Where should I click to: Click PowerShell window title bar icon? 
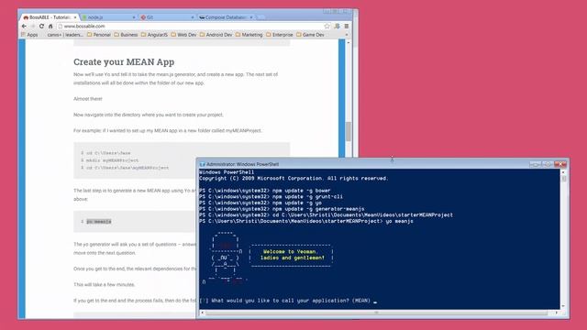click(x=202, y=164)
